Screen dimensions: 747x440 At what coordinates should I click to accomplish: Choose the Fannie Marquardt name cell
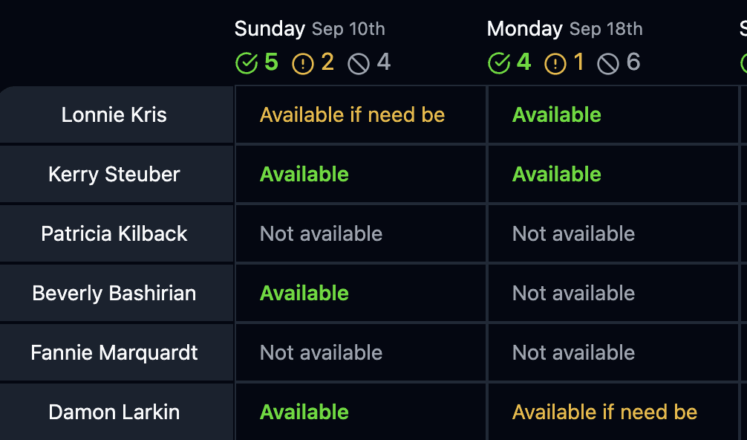tap(114, 353)
